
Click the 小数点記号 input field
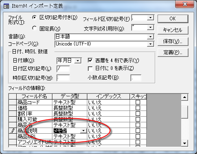click(x=136, y=78)
